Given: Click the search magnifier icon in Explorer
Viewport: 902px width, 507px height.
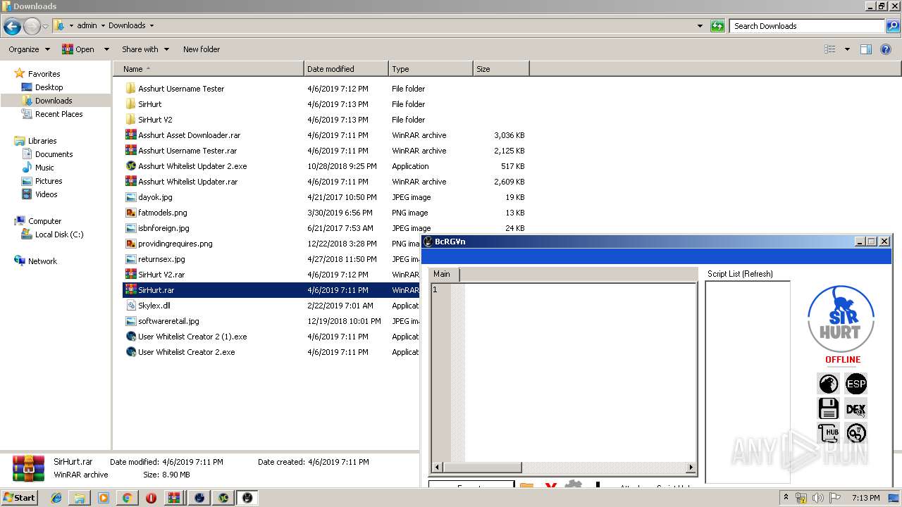Looking at the screenshot, I should coord(893,26).
